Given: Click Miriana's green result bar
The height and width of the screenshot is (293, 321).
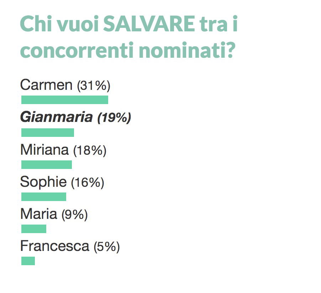Looking at the screenshot, I should tap(47, 165).
